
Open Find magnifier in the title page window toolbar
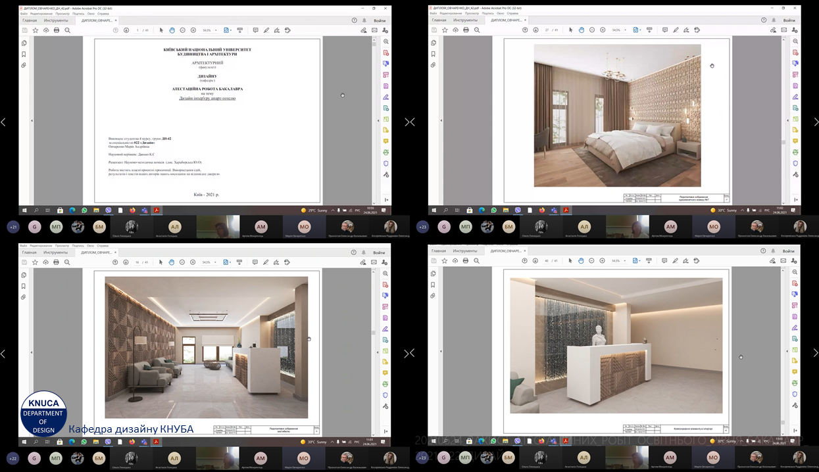click(x=67, y=30)
